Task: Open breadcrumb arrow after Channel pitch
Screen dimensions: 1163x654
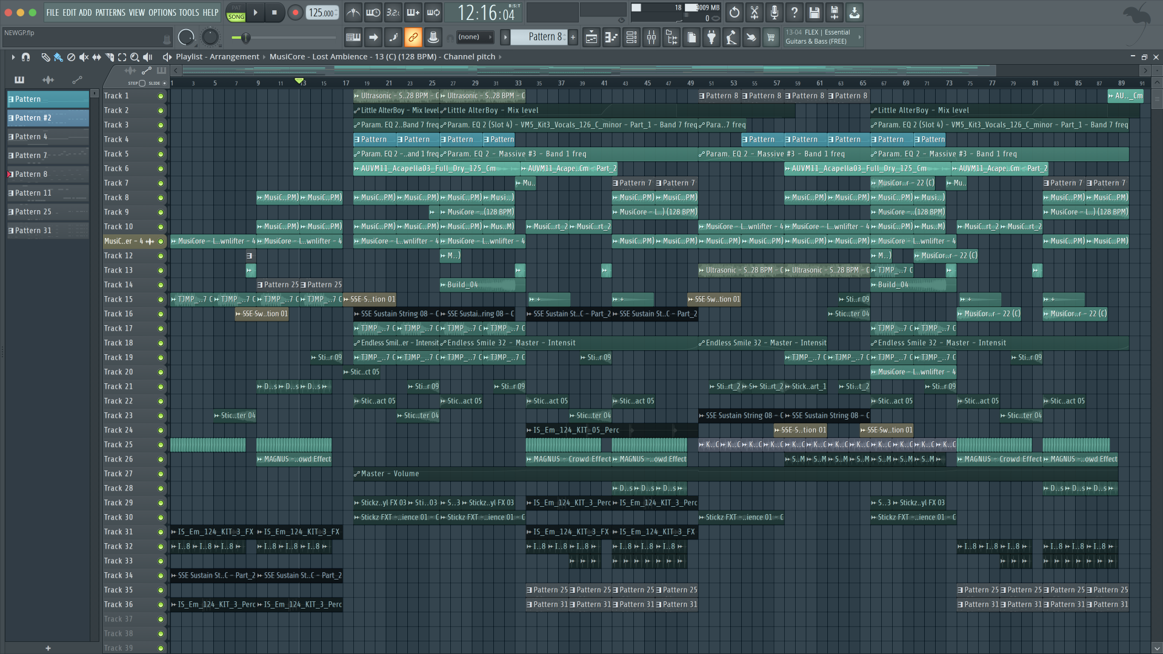Action: (x=500, y=57)
